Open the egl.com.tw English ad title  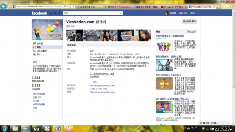170,36
